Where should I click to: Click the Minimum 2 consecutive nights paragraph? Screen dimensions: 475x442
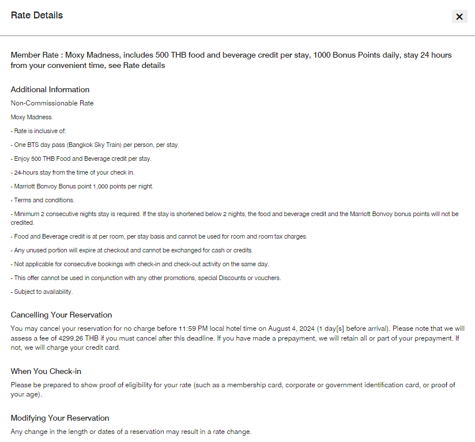[235, 218]
